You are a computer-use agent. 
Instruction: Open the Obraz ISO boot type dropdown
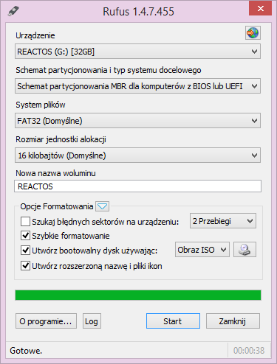point(202,250)
